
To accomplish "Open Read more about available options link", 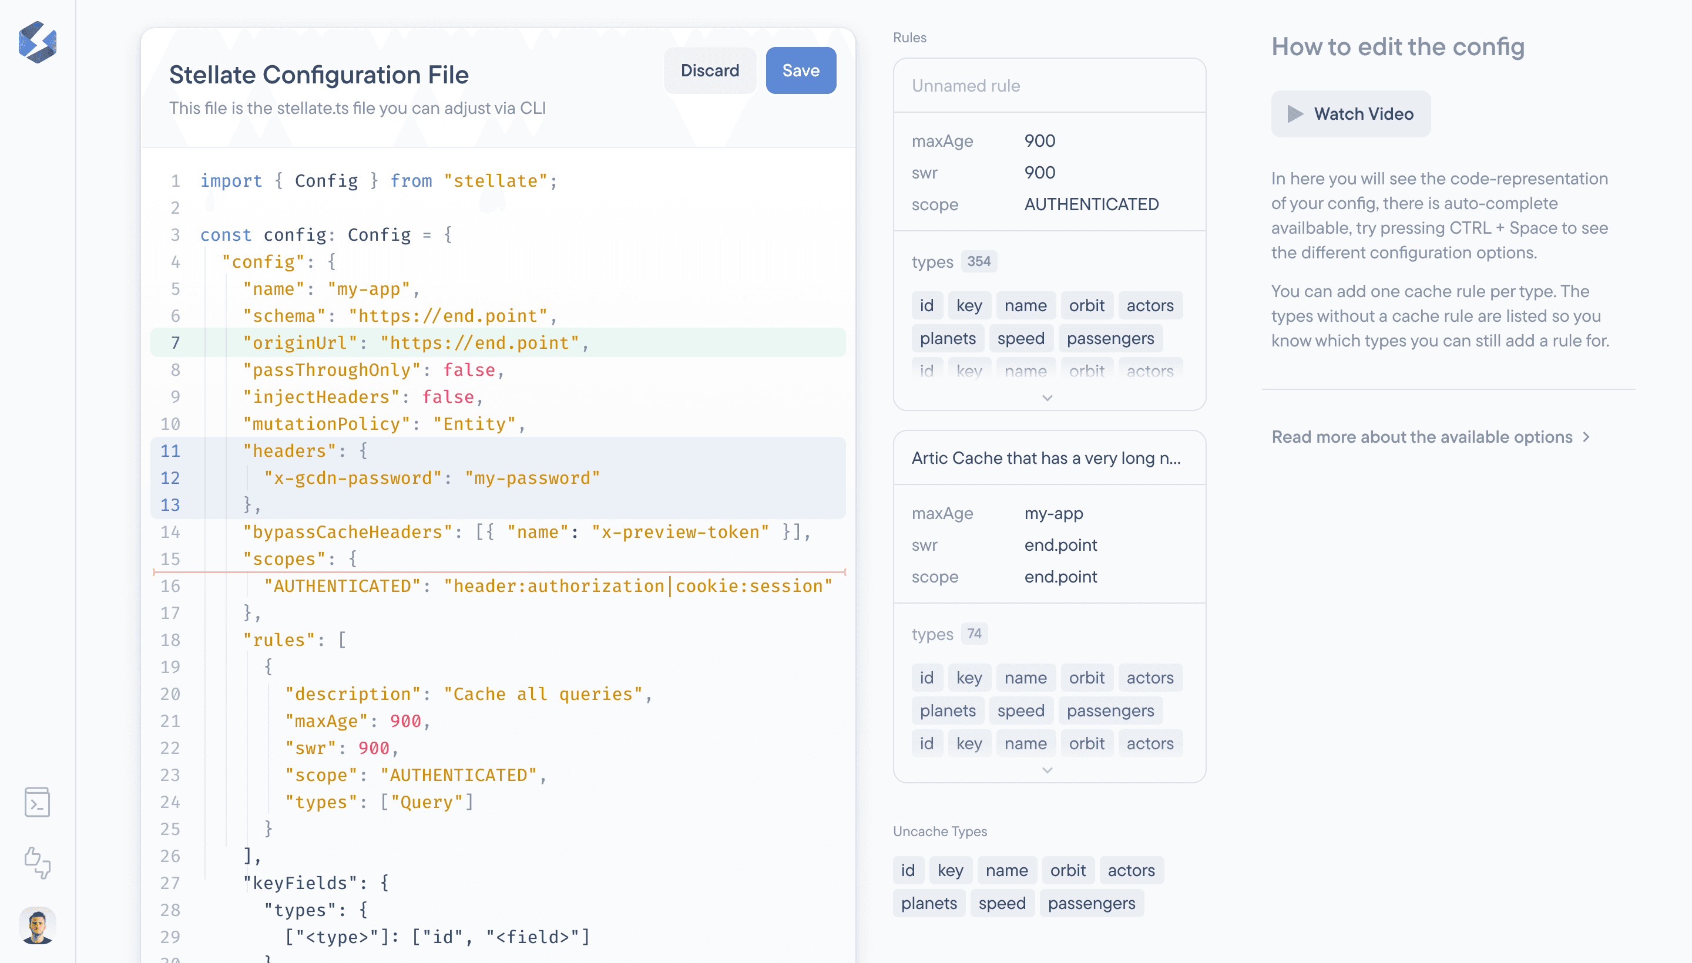I will tap(1421, 437).
